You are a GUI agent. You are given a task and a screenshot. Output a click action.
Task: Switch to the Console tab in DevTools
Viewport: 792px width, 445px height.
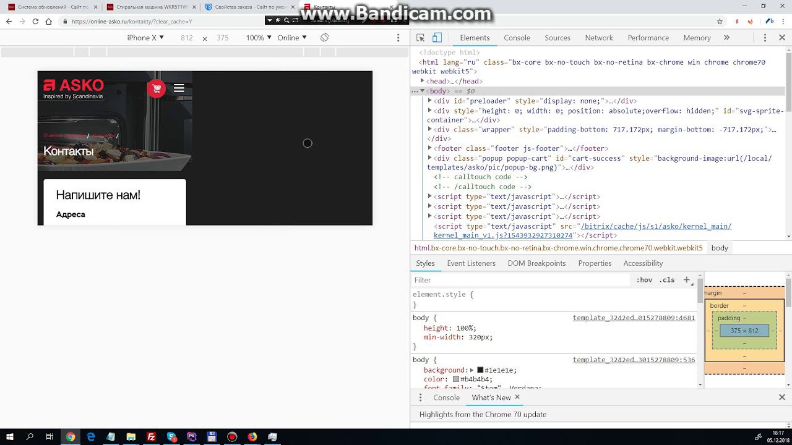coord(517,38)
